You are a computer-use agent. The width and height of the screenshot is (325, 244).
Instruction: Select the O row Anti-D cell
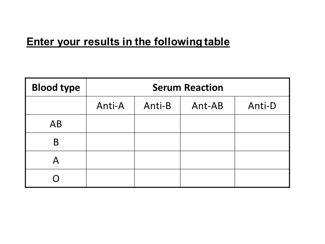(262, 178)
